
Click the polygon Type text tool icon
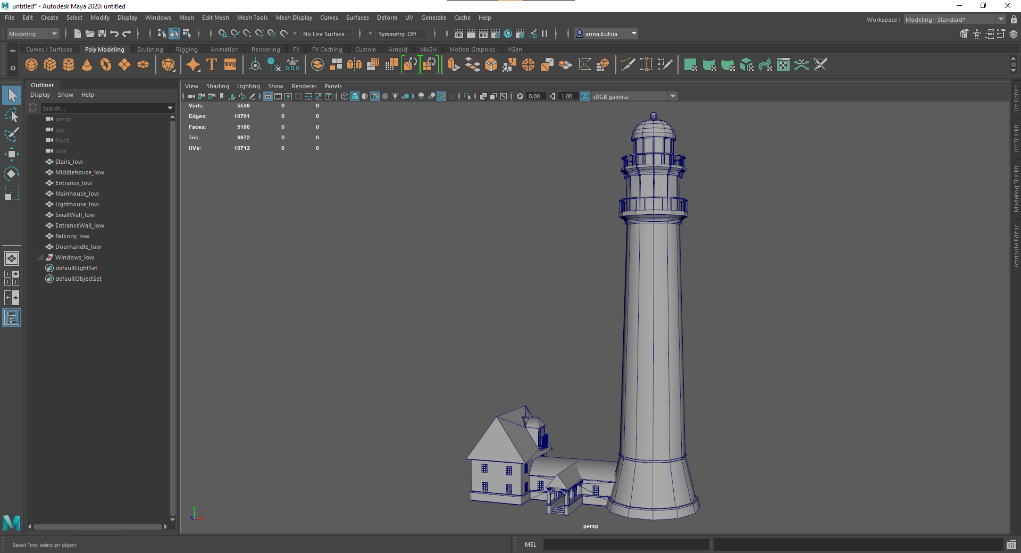click(212, 65)
